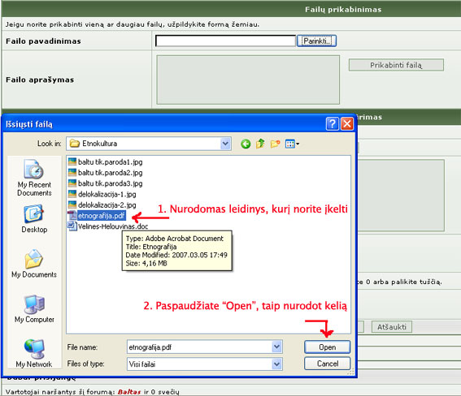
Task: Click the Atšaukti button
Action: click(x=392, y=326)
